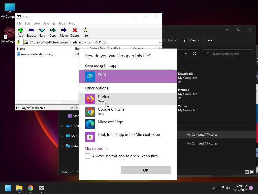Click the Extract icon in 7-Zip

31,33
